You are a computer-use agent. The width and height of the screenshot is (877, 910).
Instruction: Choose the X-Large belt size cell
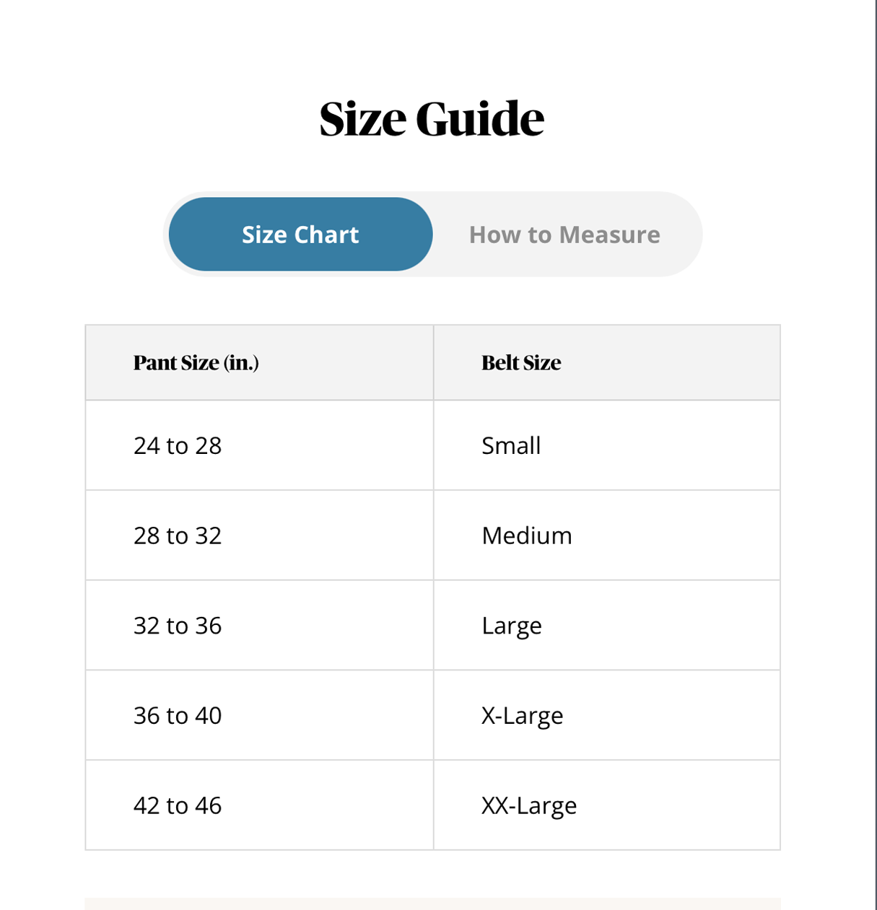(x=523, y=715)
